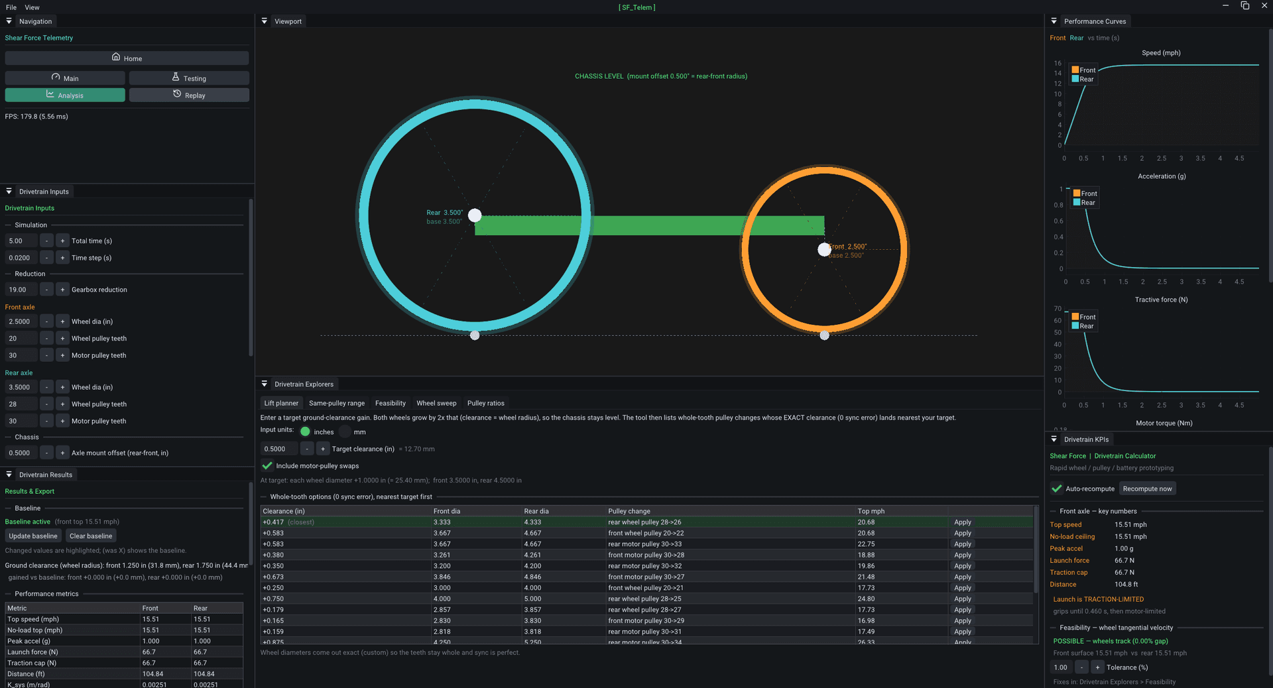This screenshot has height=688, width=1273.
Task: Click the rear wheel center handle
Action: click(475, 215)
